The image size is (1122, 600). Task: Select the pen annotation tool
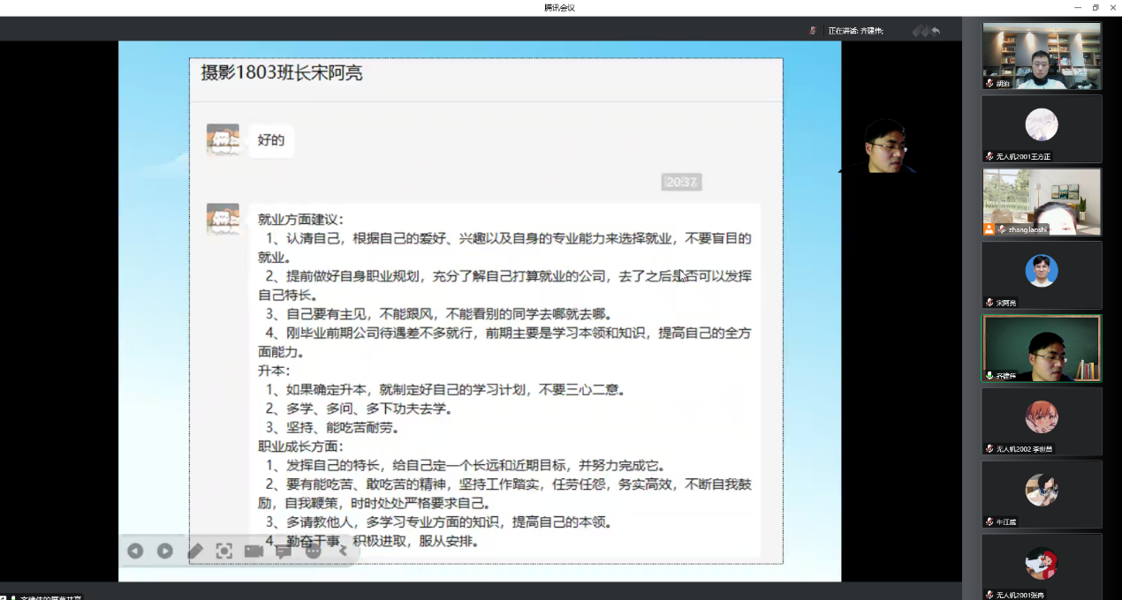coord(195,551)
